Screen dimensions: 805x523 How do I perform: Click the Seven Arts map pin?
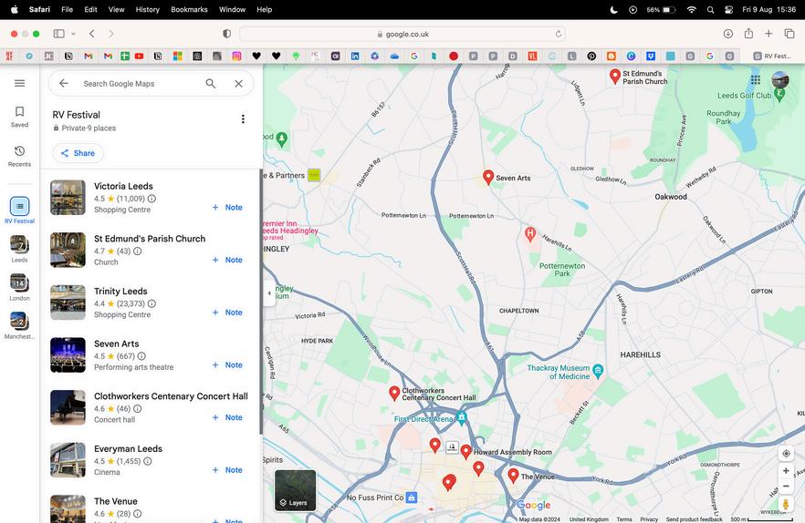point(488,177)
